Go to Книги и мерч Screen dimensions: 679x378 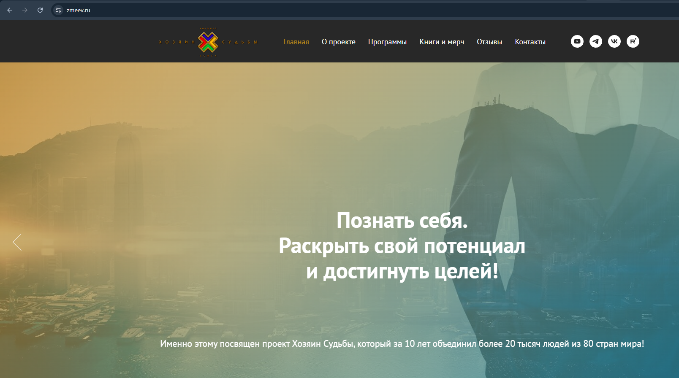coord(442,42)
